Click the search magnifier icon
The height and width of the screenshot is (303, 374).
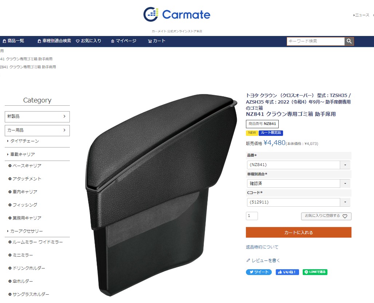coord(349,41)
